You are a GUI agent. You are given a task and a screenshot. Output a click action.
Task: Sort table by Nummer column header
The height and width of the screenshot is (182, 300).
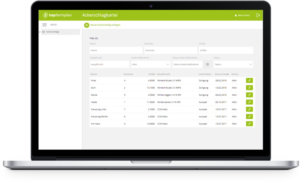(x=129, y=74)
